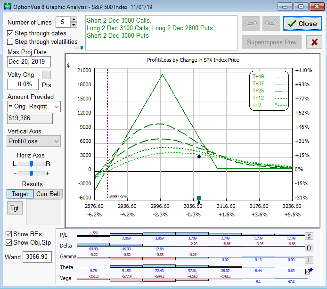Disable Show Obj,Stp checkbox

coord(8,242)
